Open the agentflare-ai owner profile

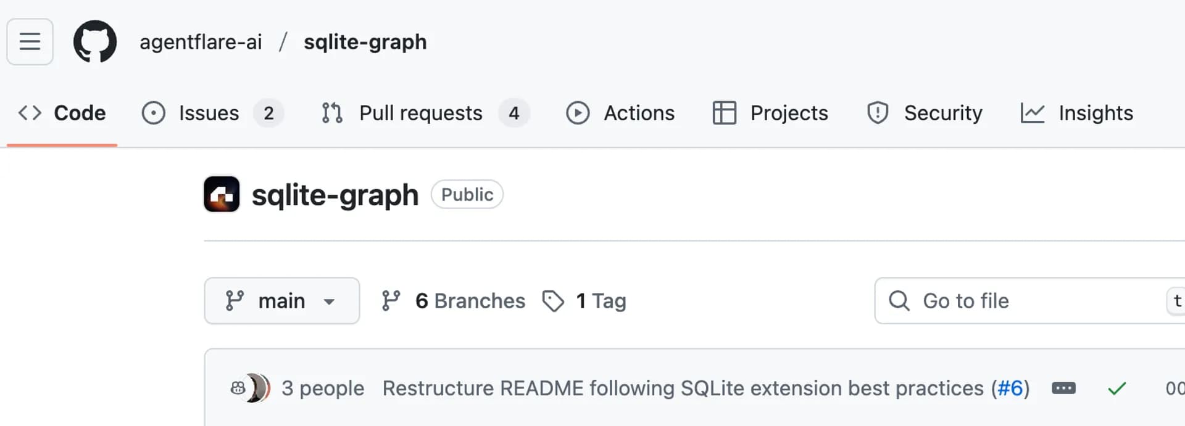(201, 42)
